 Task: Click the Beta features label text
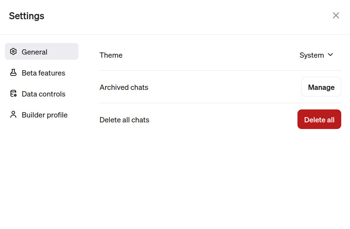click(43, 73)
